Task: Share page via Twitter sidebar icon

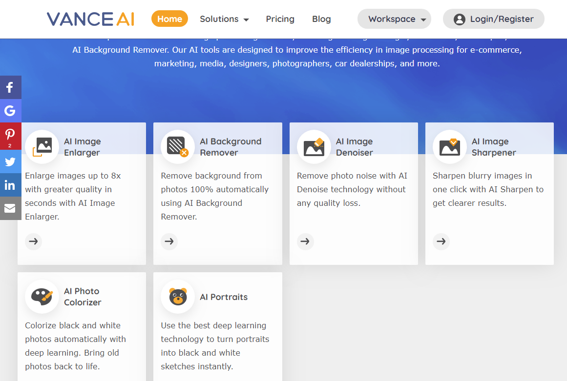Action: [10, 161]
